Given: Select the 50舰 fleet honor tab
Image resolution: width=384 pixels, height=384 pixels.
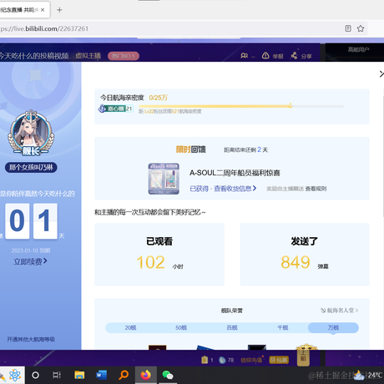Looking at the screenshot, I should [x=181, y=328].
